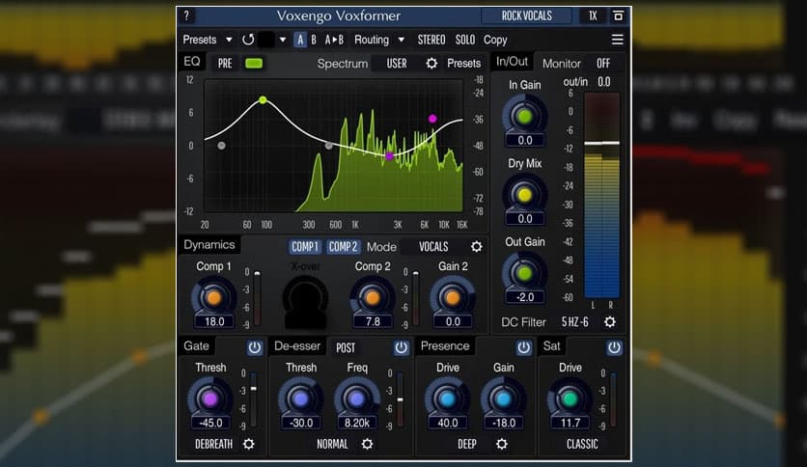The image size is (807, 467).
Task: Click the Presence DEEP mode selector
Action: pos(467,444)
